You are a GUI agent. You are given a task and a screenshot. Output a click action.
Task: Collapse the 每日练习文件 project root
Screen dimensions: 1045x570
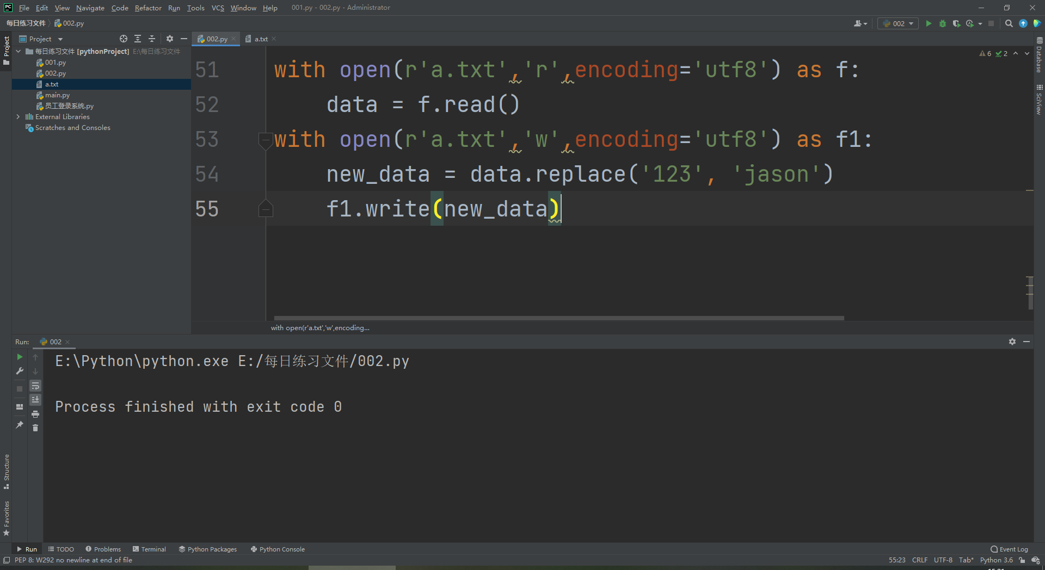19,52
